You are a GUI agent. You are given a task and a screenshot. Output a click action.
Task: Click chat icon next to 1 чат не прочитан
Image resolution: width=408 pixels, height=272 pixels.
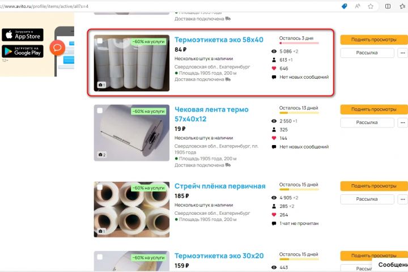[274, 223]
